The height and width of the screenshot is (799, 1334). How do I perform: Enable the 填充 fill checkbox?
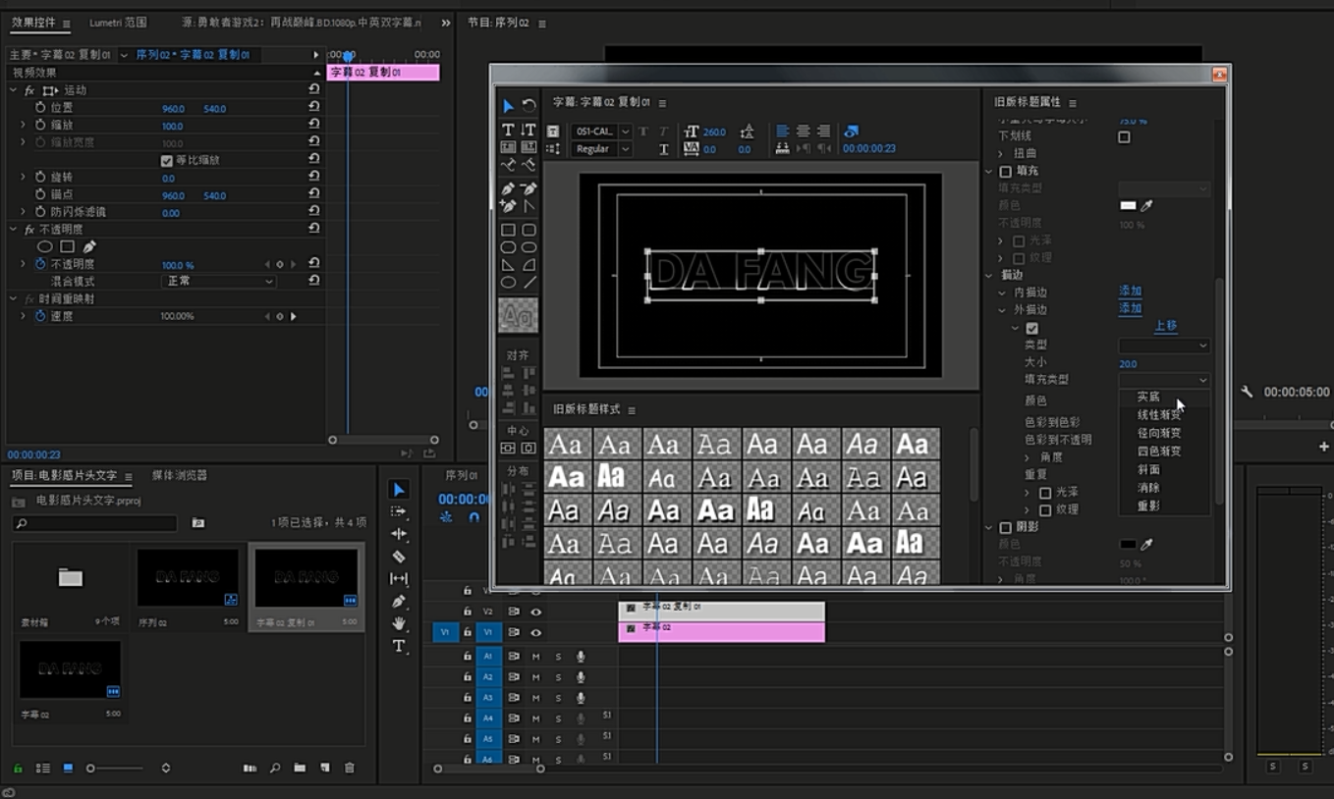(x=1005, y=171)
